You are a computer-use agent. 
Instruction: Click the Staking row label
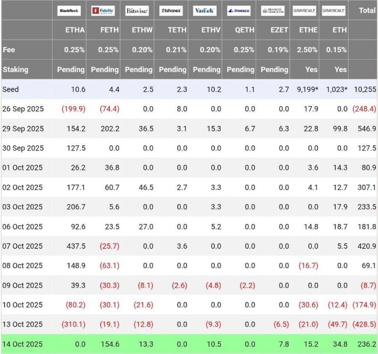(15, 70)
